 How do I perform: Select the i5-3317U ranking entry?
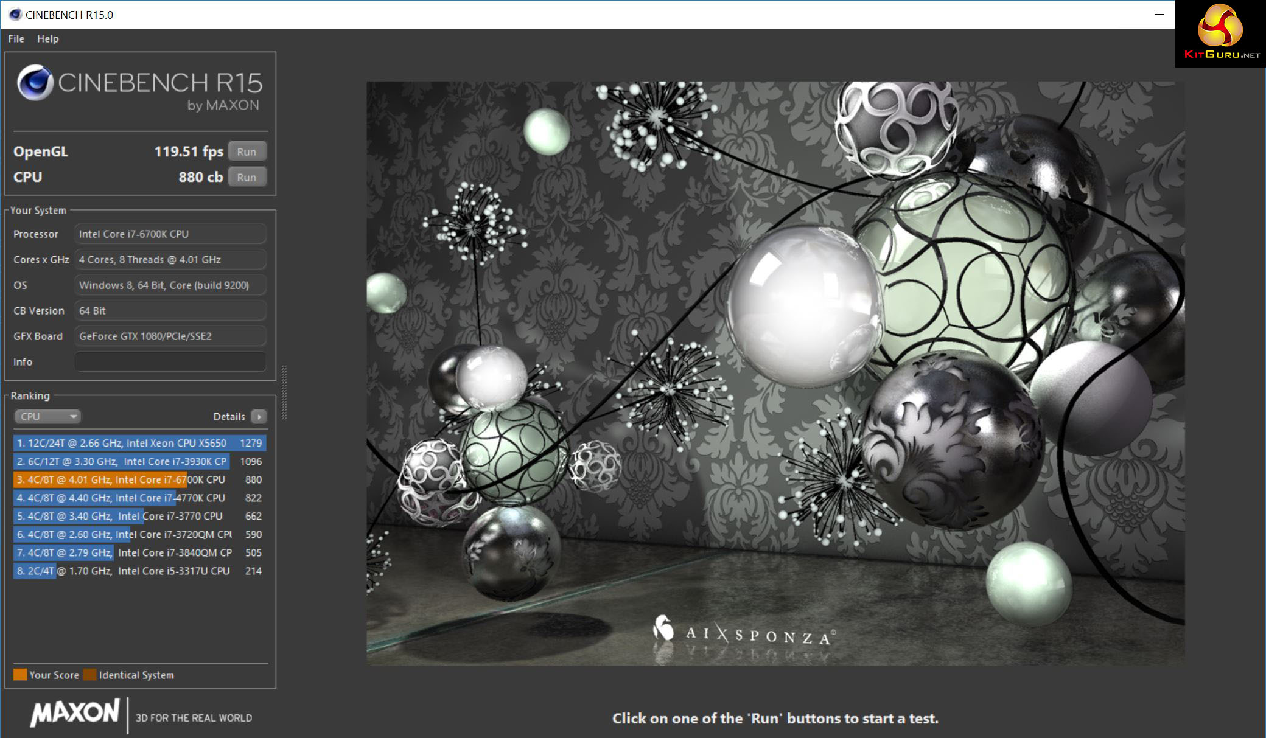point(139,571)
